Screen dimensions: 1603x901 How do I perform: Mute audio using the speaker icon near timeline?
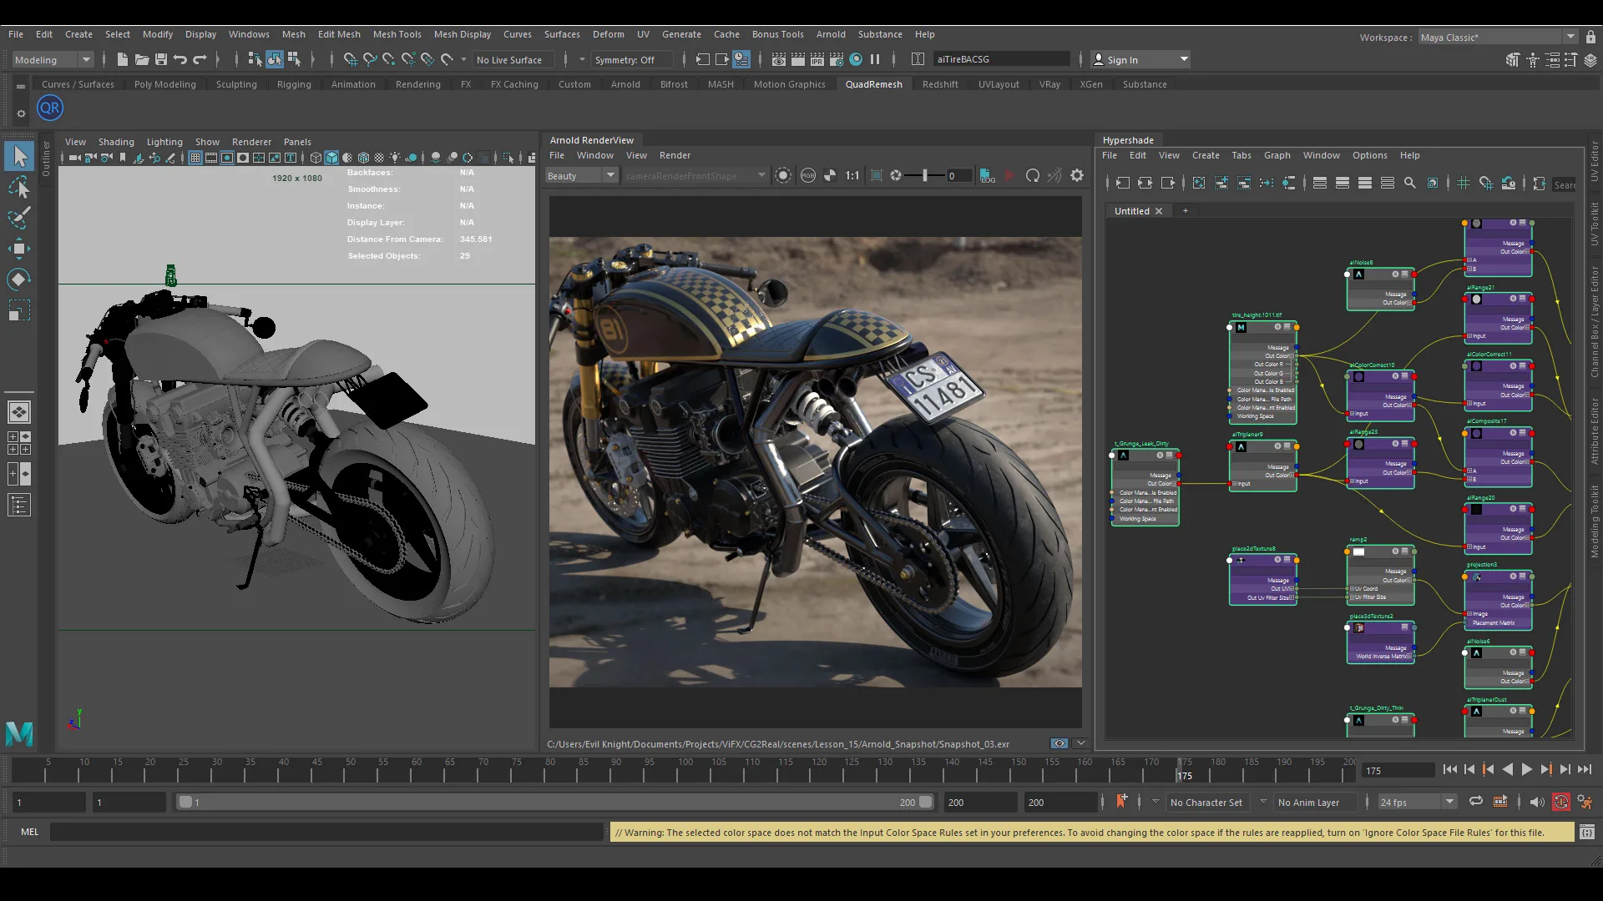click(1537, 802)
